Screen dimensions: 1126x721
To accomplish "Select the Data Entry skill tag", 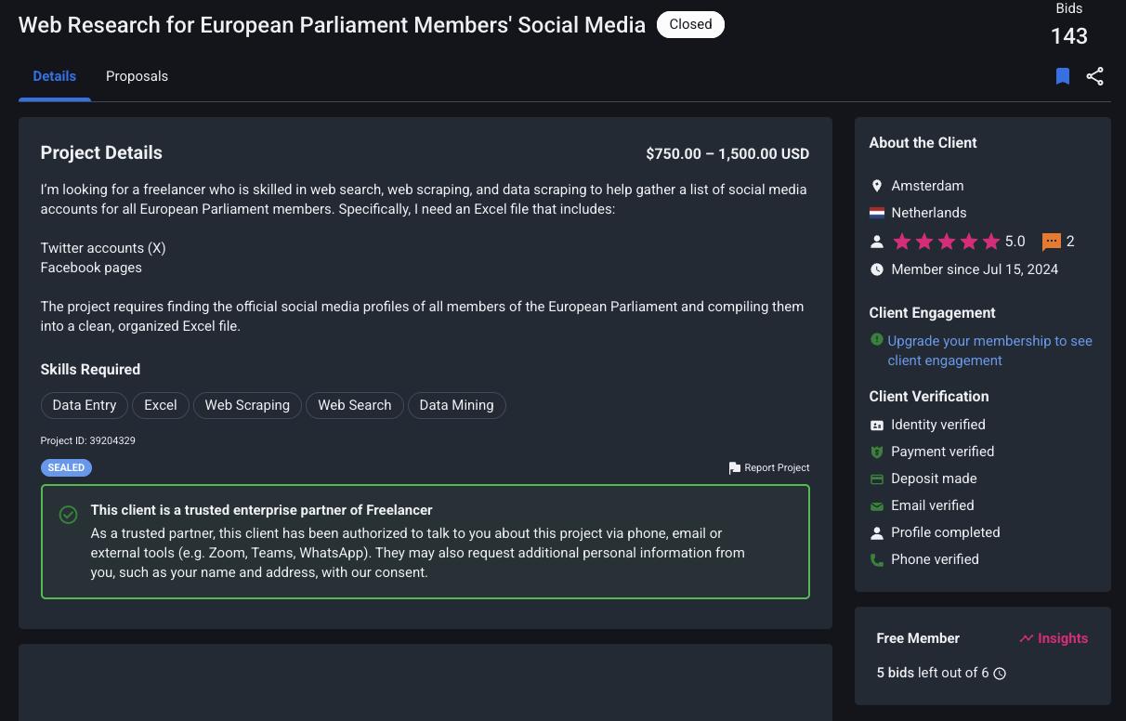I will (85, 405).
